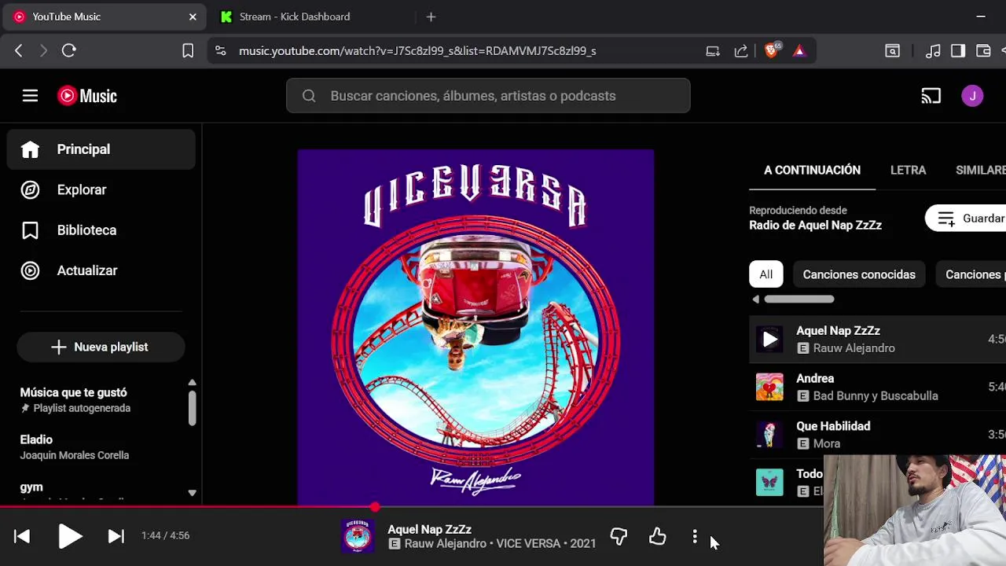
Task: Click playlist scrollbar up arrow
Action: click(192, 383)
